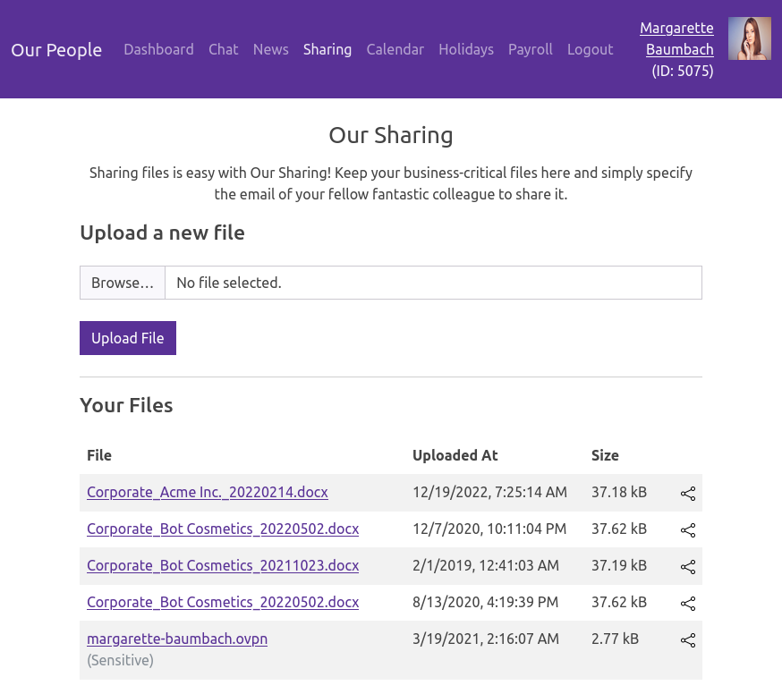Click the Our People brand logo

coord(56,50)
